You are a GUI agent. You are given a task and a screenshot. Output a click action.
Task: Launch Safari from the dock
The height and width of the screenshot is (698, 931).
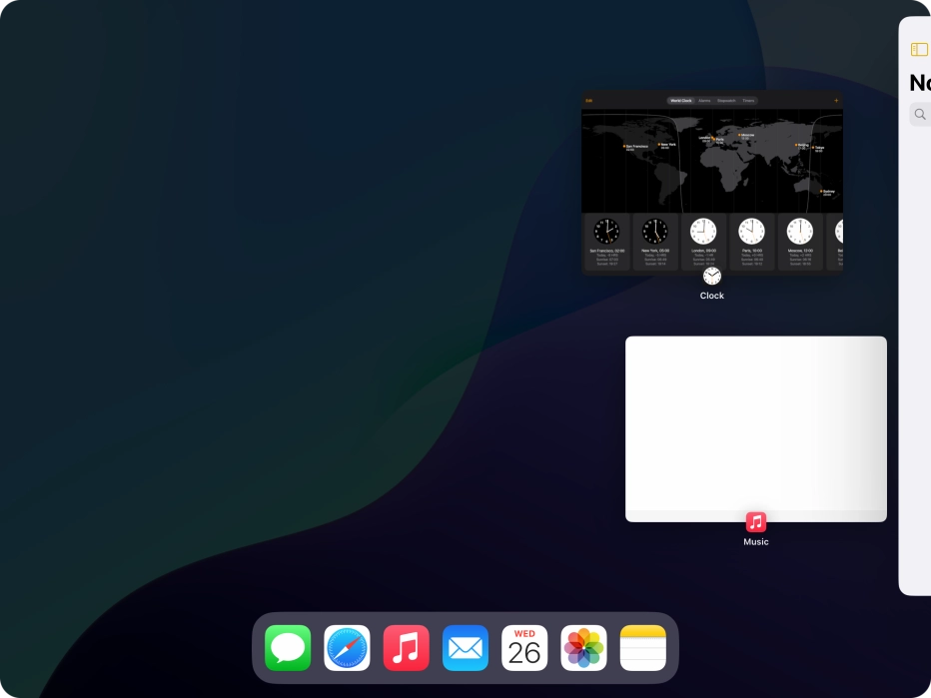[347, 648]
